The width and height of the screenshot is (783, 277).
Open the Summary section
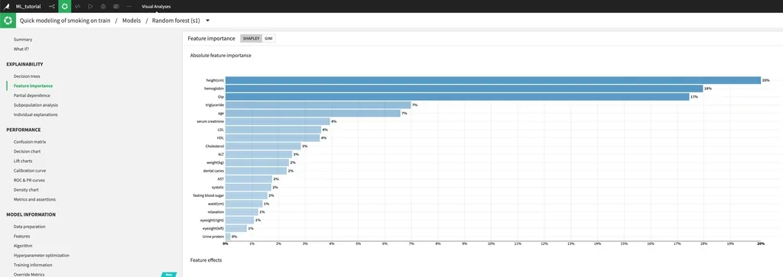pyautogui.click(x=23, y=40)
